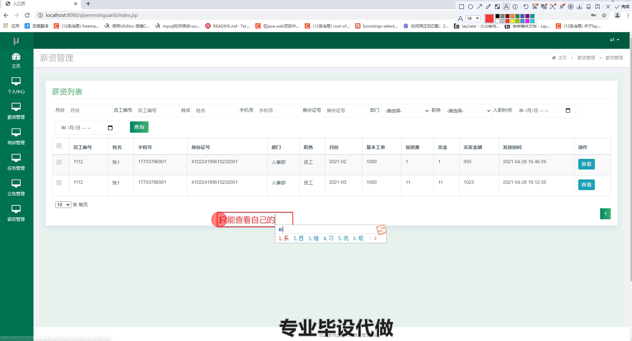
Task: Check the row checkbox for month 2021-02
Action: 59,162
